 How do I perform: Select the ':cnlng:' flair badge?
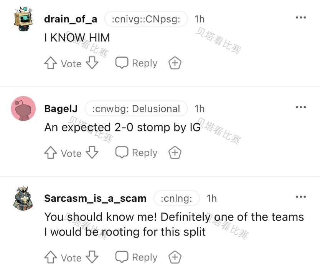[x=176, y=198]
